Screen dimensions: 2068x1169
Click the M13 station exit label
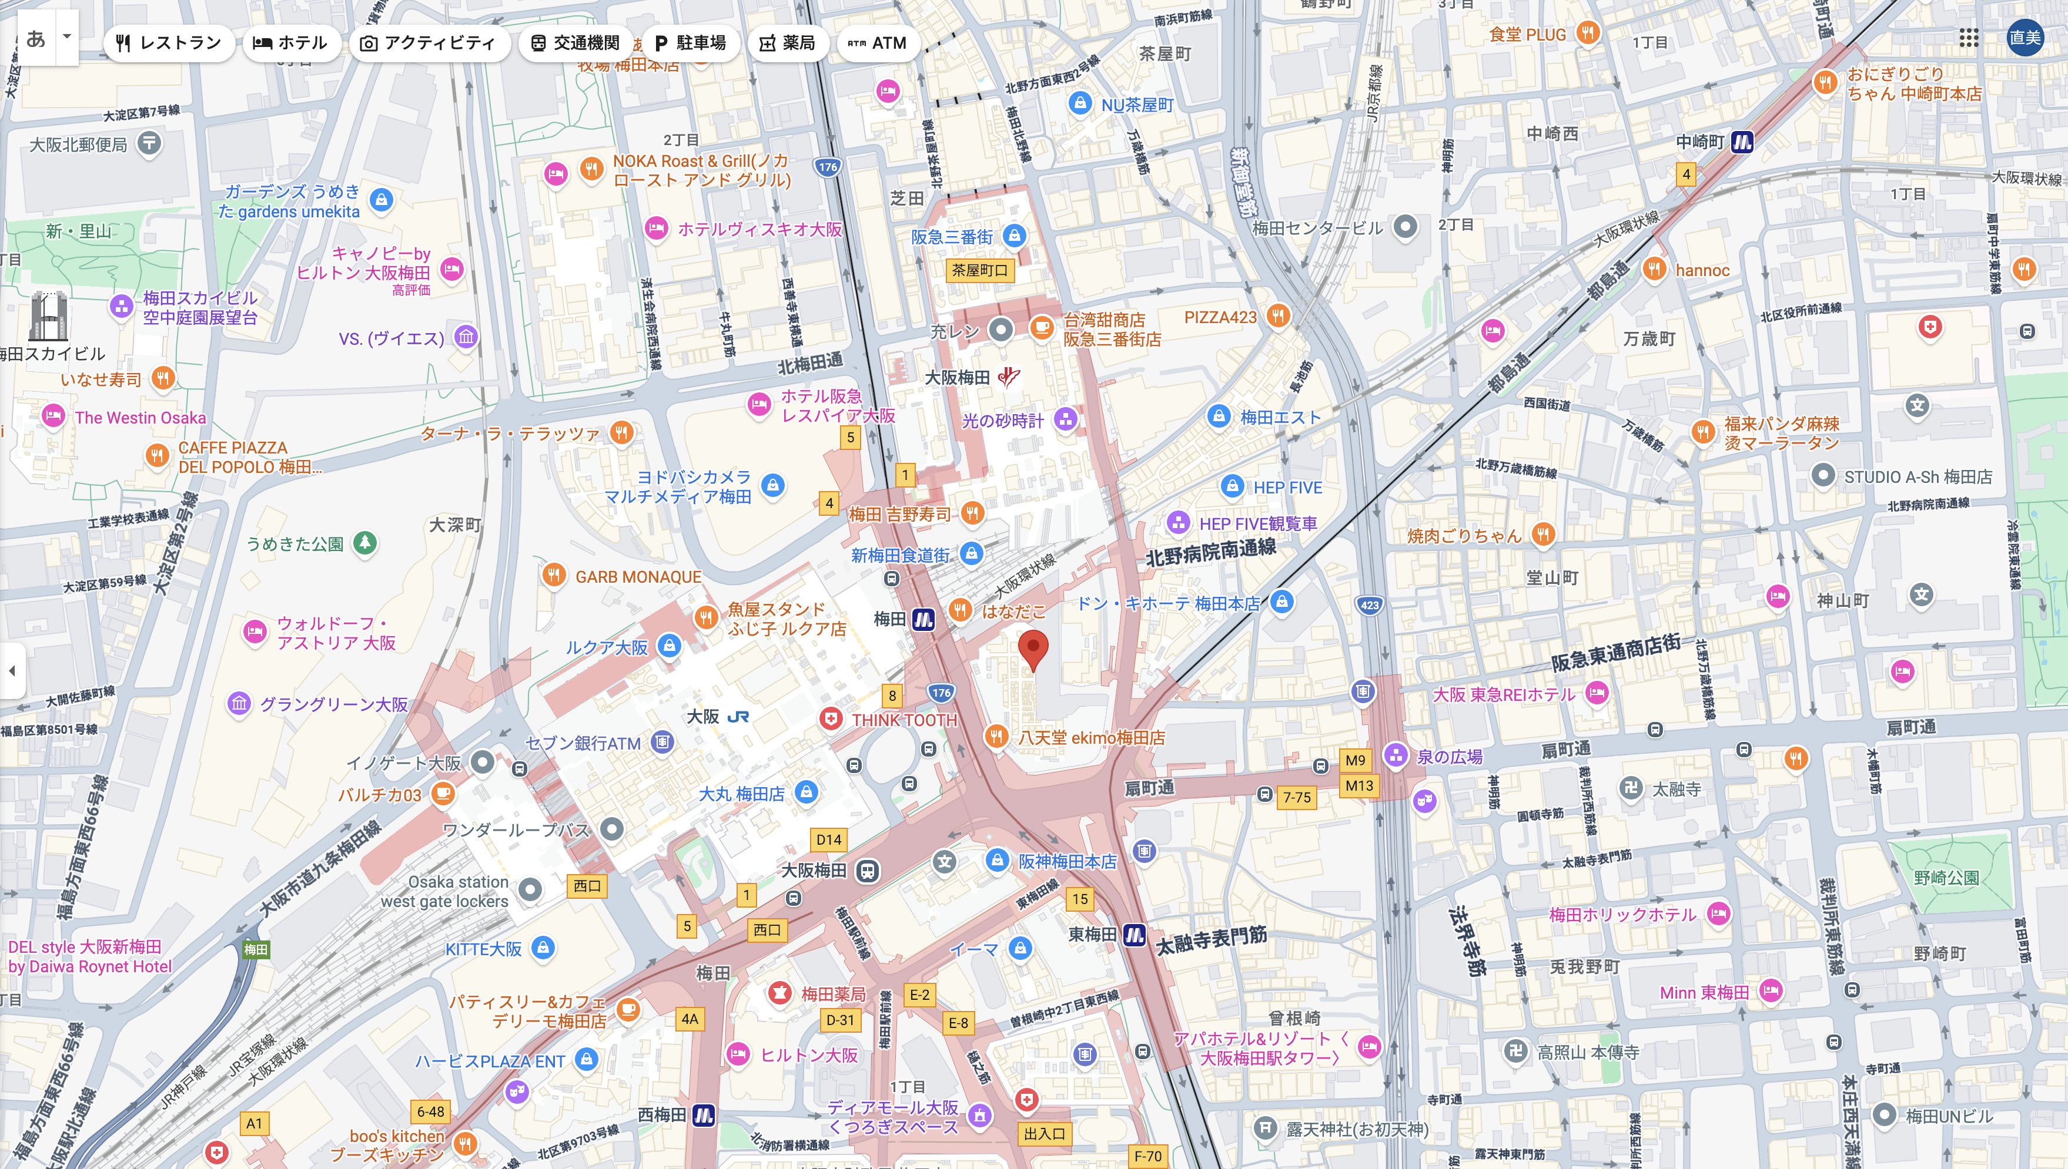click(1360, 785)
